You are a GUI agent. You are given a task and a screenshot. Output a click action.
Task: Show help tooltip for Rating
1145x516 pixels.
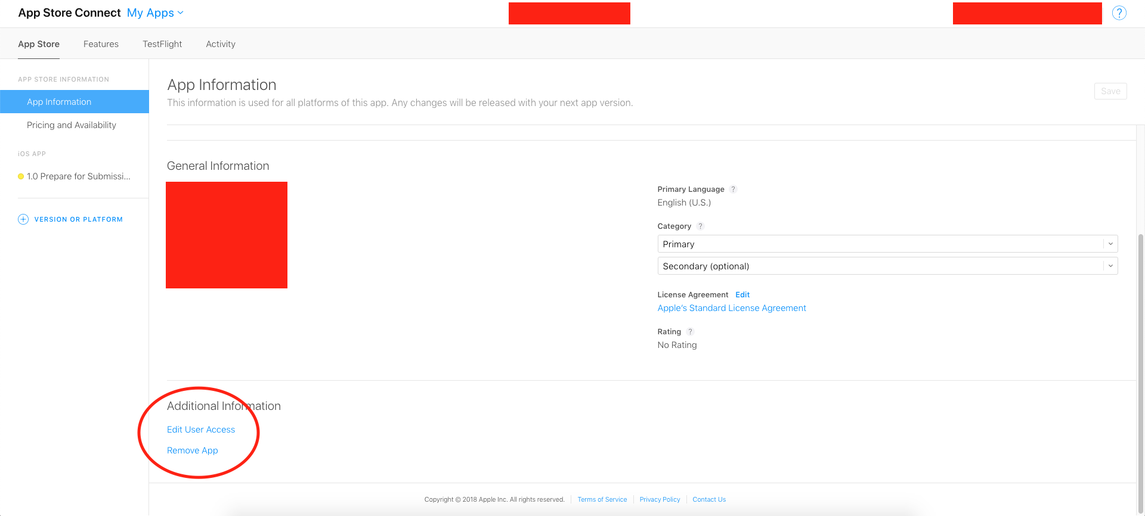pyautogui.click(x=690, y=332)
